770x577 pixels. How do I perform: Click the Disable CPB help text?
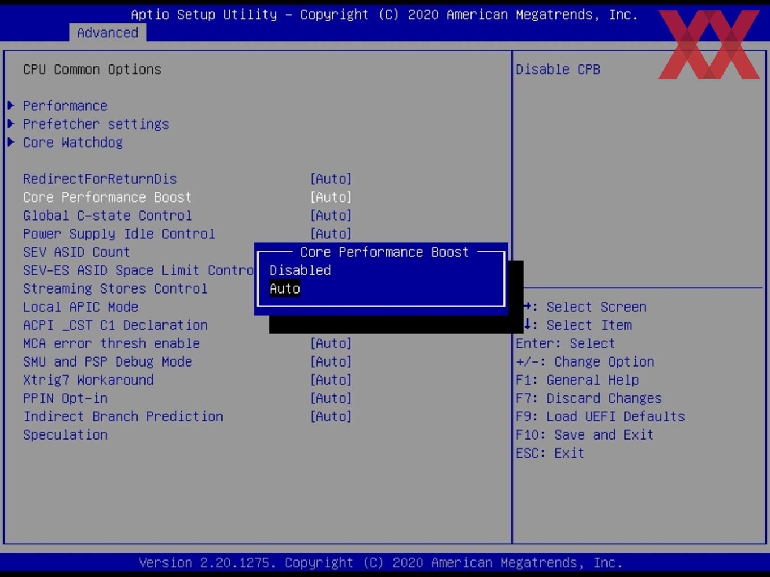[x=558, y=69]
